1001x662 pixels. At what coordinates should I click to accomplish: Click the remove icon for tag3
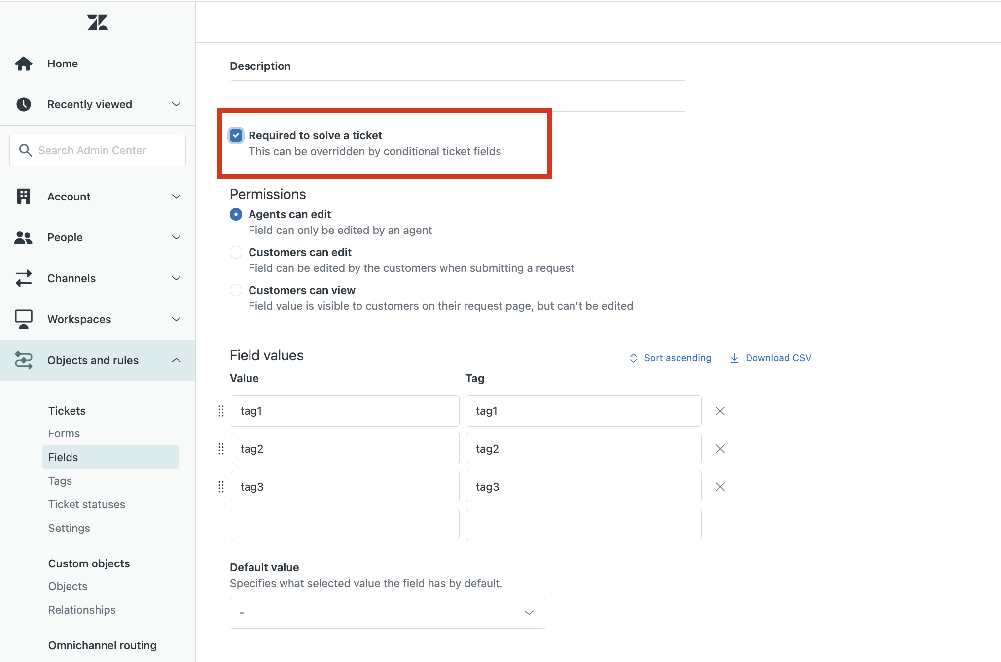[x=720, y=487]
